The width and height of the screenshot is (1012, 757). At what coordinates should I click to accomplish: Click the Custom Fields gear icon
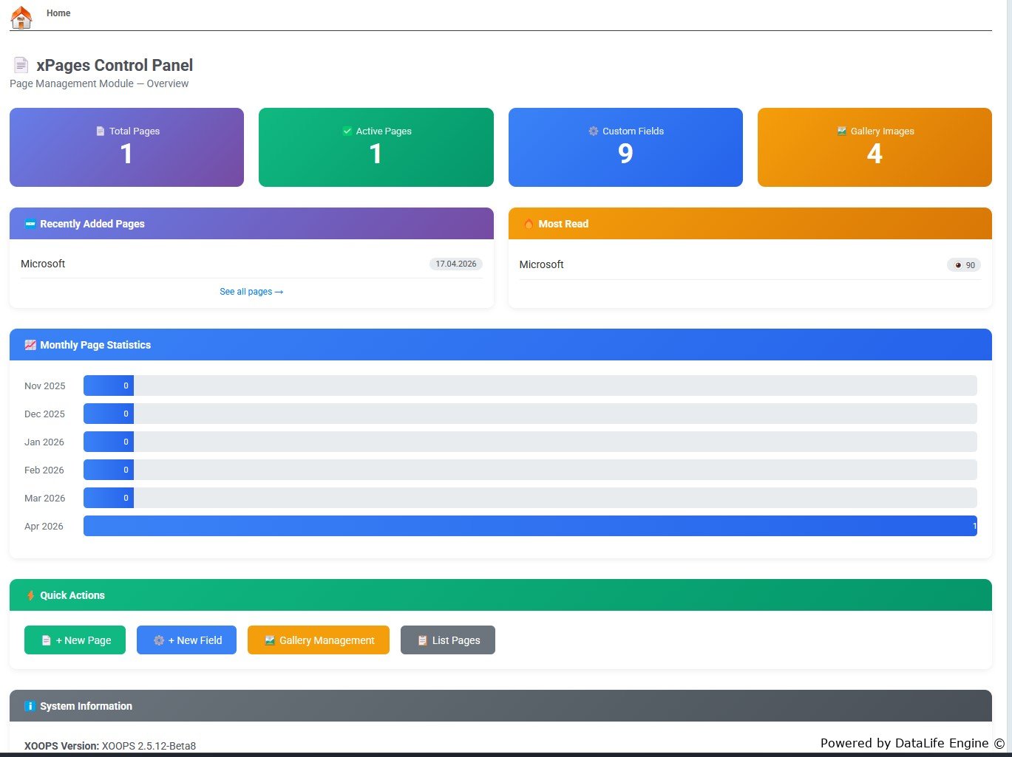pos(593,131)
